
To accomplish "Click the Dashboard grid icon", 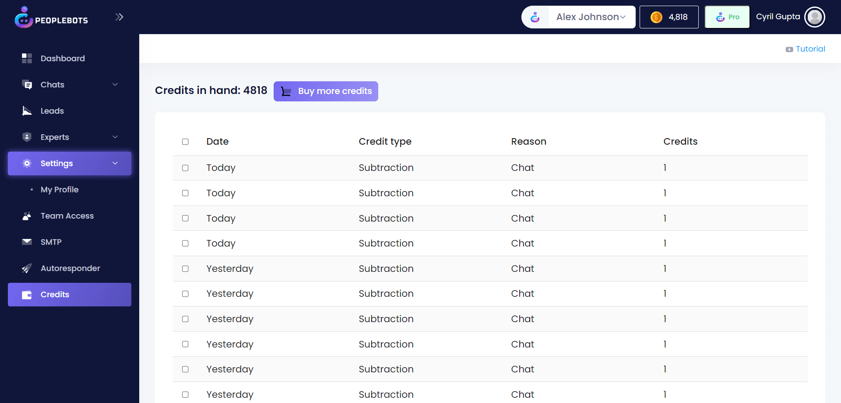I will pyautogui.click(x=27, y=58).
